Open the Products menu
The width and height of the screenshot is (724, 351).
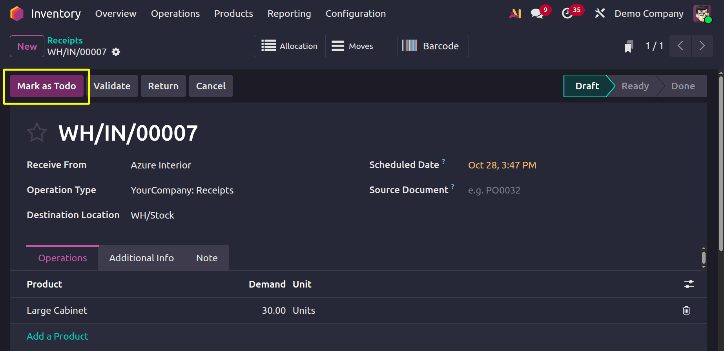(x=233, y=14)
